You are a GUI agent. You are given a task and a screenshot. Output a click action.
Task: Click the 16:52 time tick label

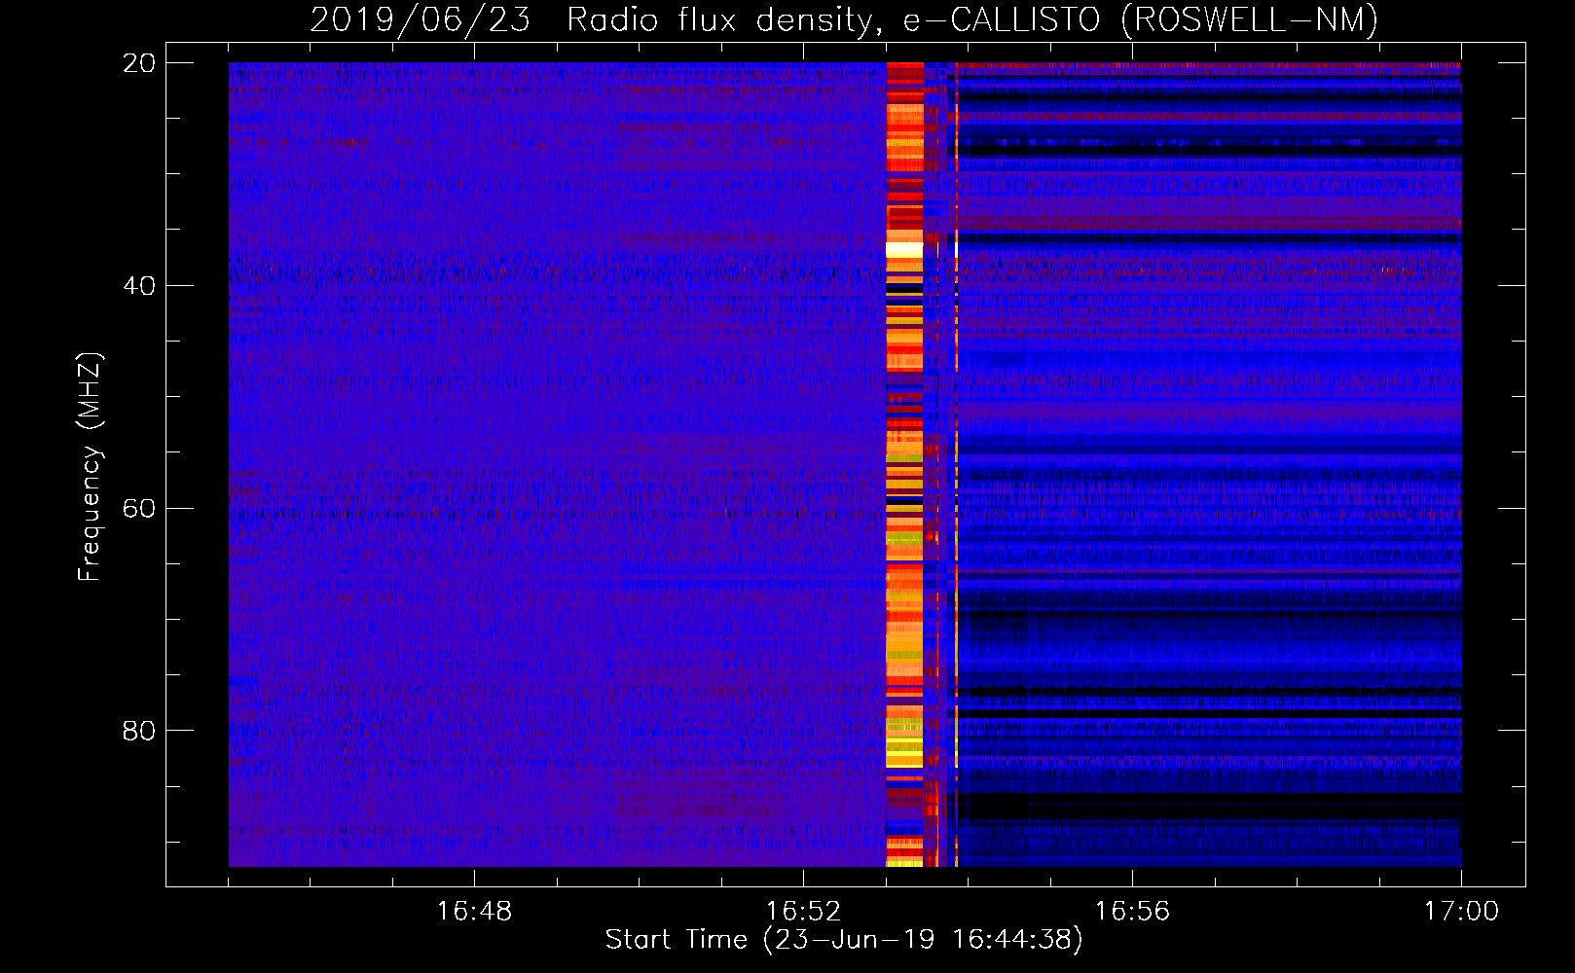pyautogui.click(x=803, y=912)
